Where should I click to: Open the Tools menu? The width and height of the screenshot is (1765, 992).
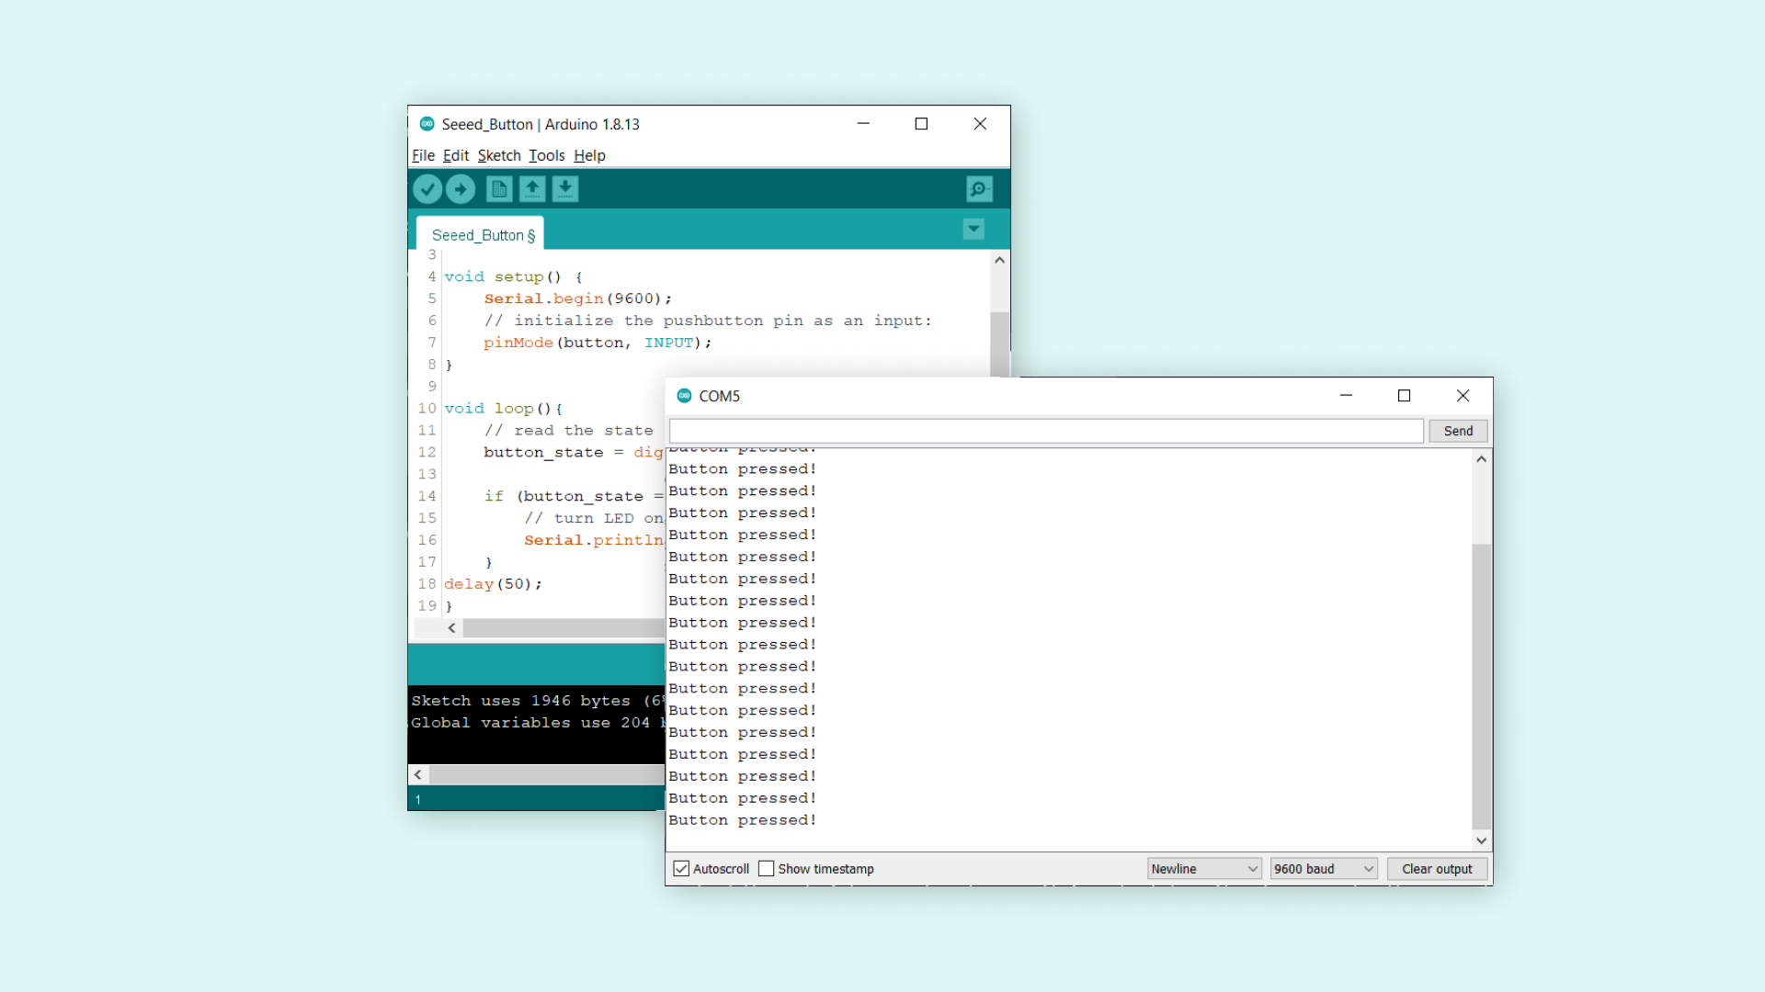[x=546, y=155]
